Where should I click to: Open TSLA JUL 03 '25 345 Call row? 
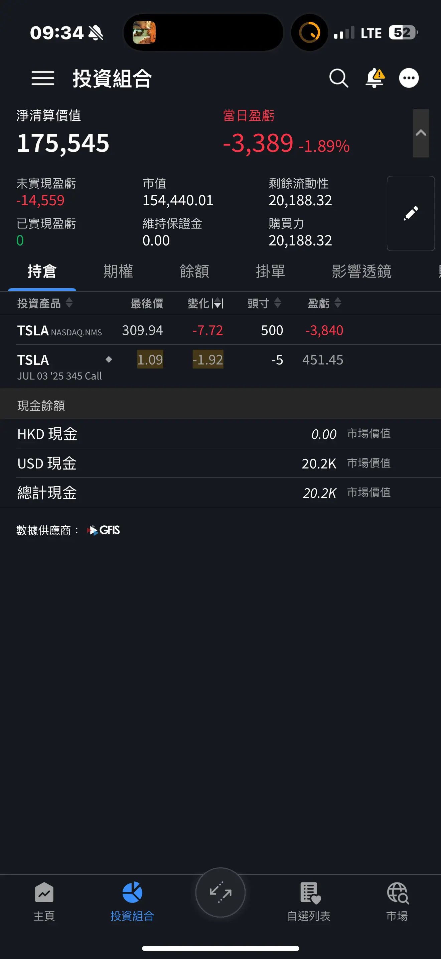coord(220,367)
